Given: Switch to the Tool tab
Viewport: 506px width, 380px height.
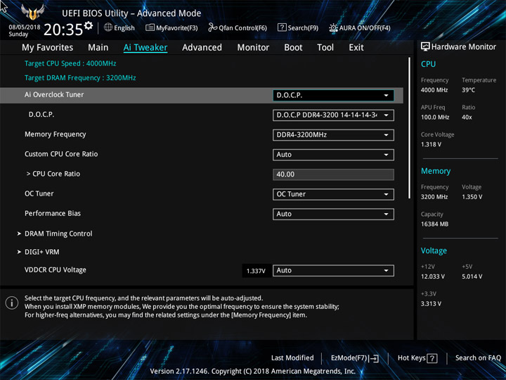Looking at the screenshot, I should coord(325,48).
